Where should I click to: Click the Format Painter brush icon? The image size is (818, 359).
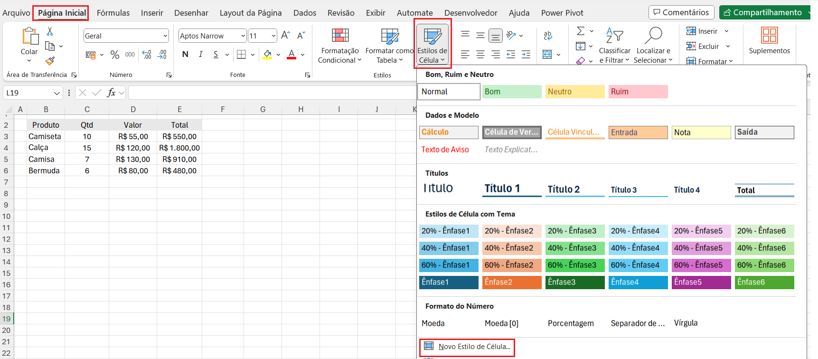click(x=50, y=61)
